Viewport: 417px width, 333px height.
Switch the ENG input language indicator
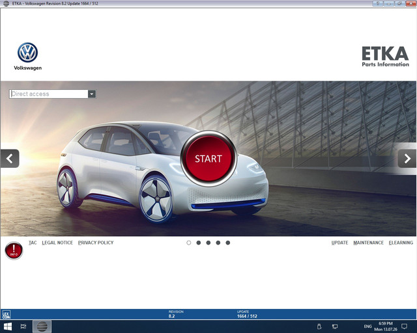click(367, 326)
